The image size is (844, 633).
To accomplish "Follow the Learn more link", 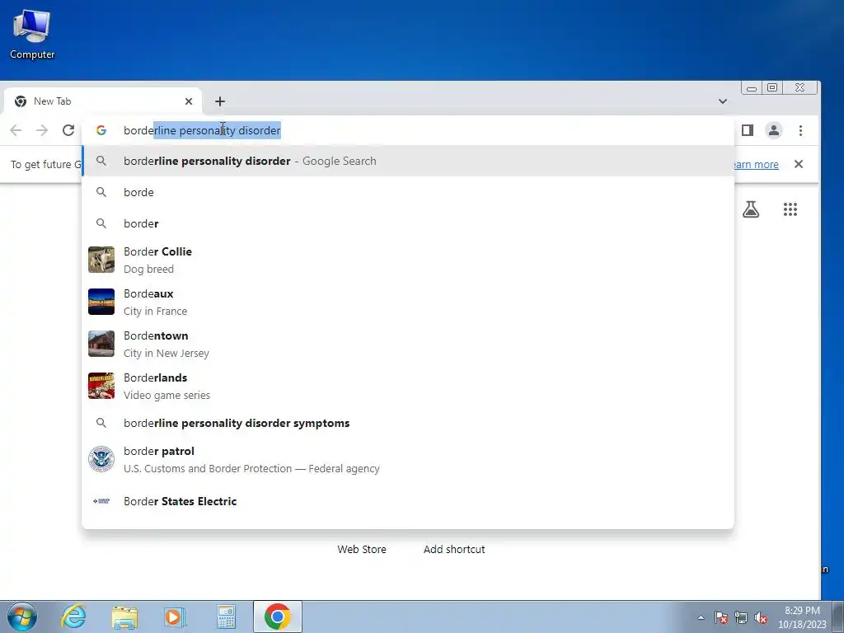I will (756, 164).
